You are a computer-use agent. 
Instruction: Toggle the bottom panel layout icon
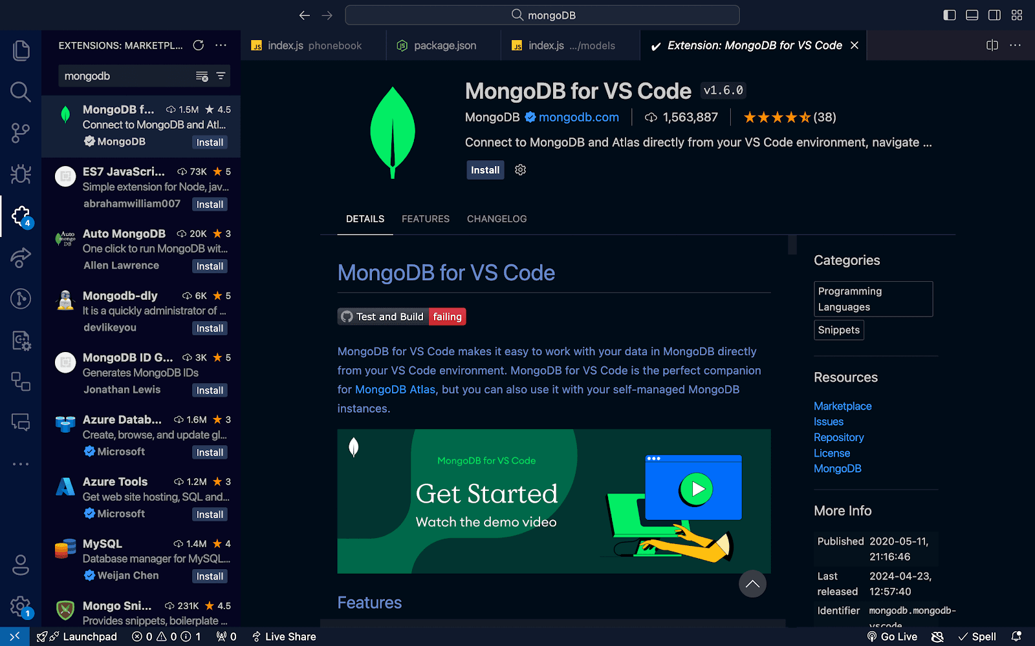[972, 15]
